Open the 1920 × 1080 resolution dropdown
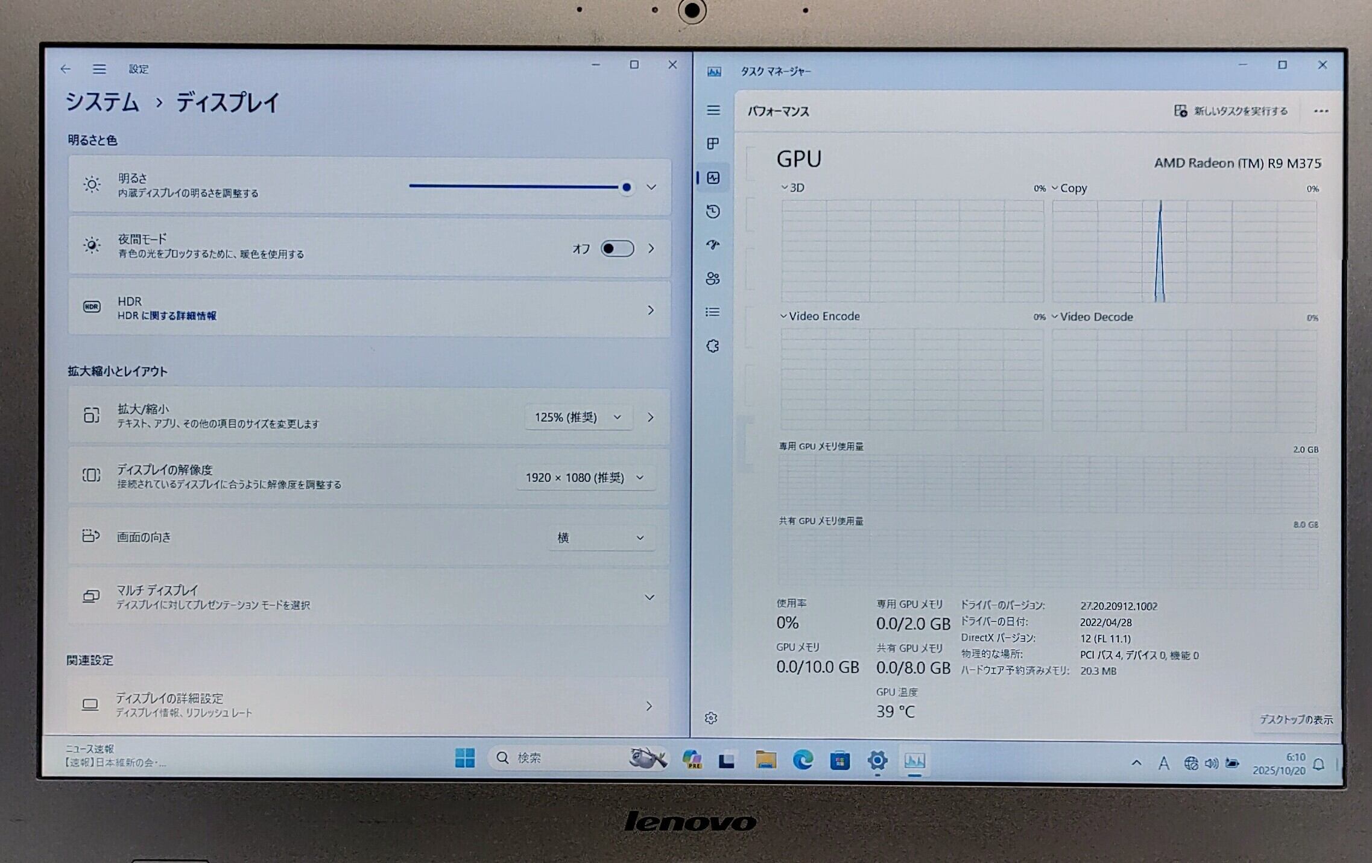Viewport: 1372px width, 863px height. tap(584, 478)
